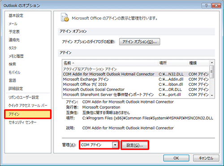Sort add-ins by 場所 column header
Screen dimensions: 224x166
point(173,63)
